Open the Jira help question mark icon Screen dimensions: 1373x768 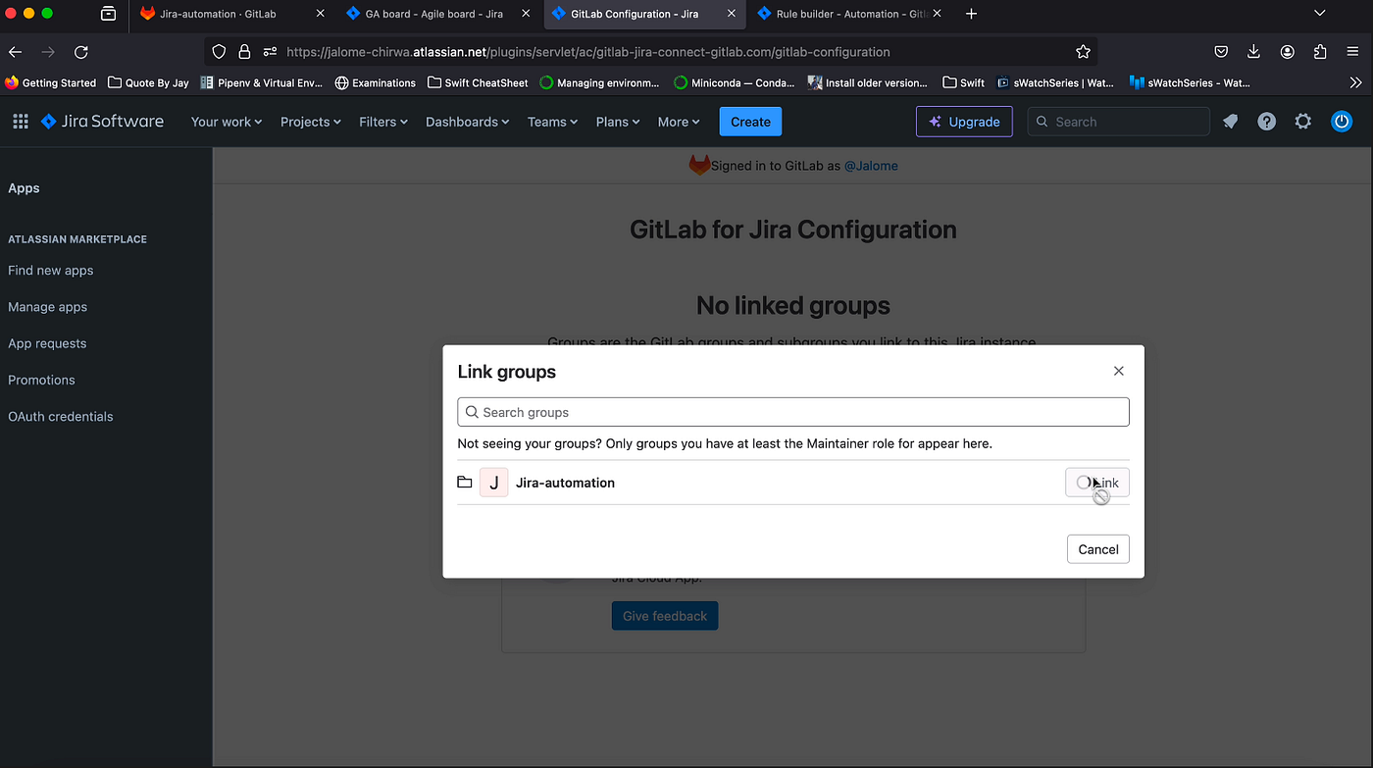1266,122
